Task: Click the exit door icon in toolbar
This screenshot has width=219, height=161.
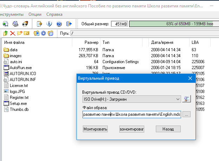Action: tap(69, 24)
